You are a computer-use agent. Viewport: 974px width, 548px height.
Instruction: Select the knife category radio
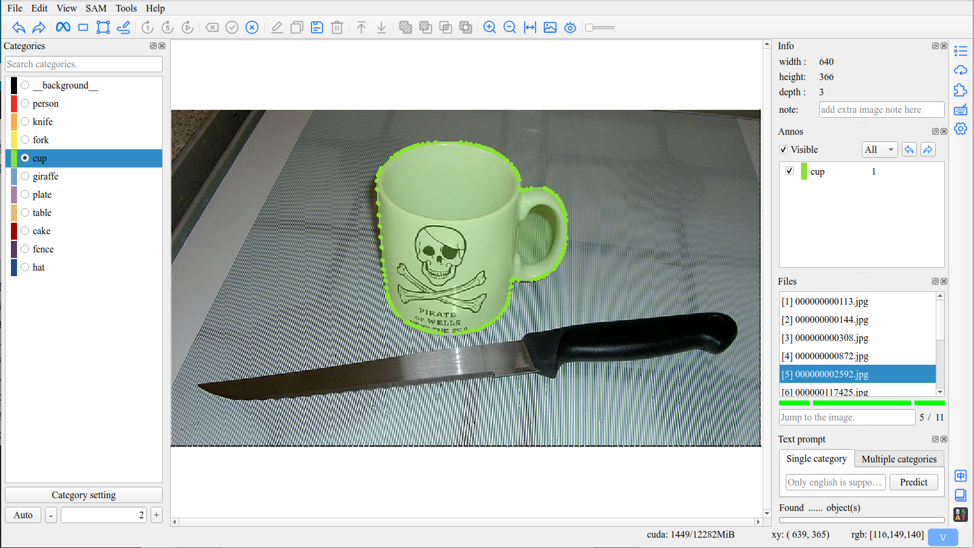(x=25, y=121)
